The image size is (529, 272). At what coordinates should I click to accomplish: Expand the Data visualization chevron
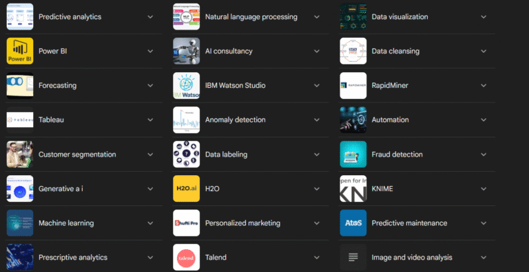[x=484, y=17]
